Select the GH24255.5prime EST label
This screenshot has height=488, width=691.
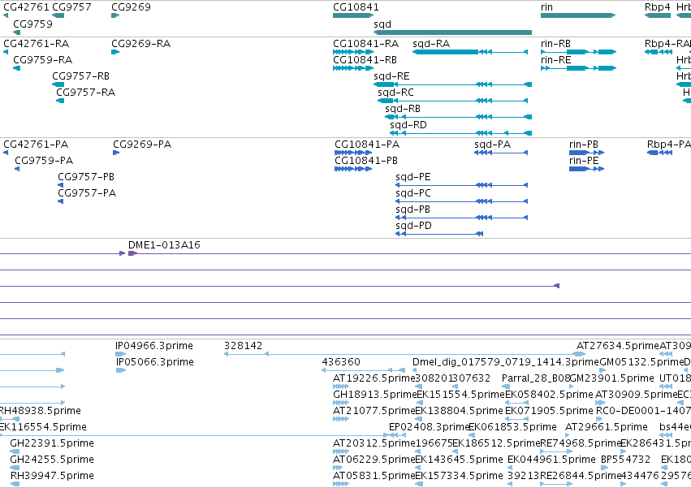coord(52,460)
